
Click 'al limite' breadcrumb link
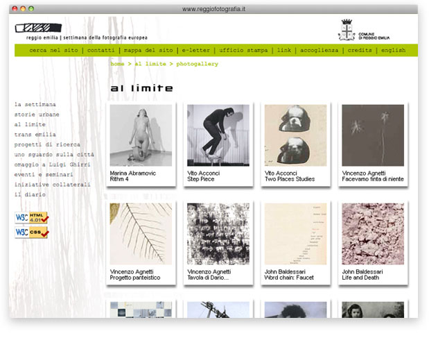click(150, 64)
